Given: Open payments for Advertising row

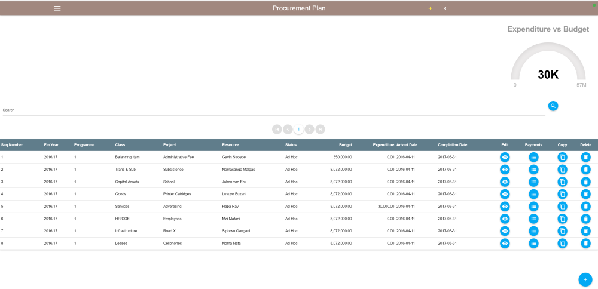Looking at the screenshot, I should (x=533, y=207).
